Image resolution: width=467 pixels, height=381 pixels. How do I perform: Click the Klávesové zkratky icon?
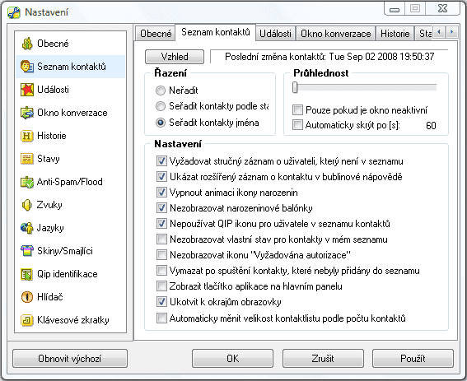click(x=27, y=320)
